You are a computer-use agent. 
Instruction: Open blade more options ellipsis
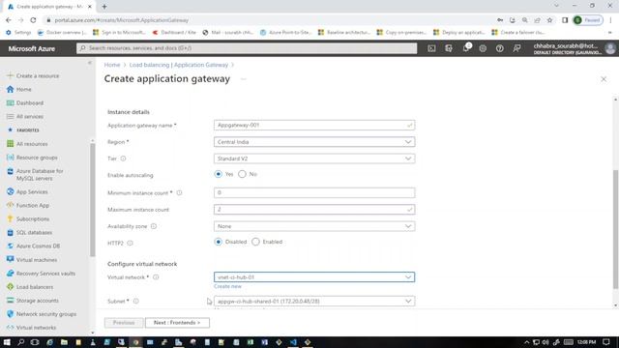(x=244, y=79)
